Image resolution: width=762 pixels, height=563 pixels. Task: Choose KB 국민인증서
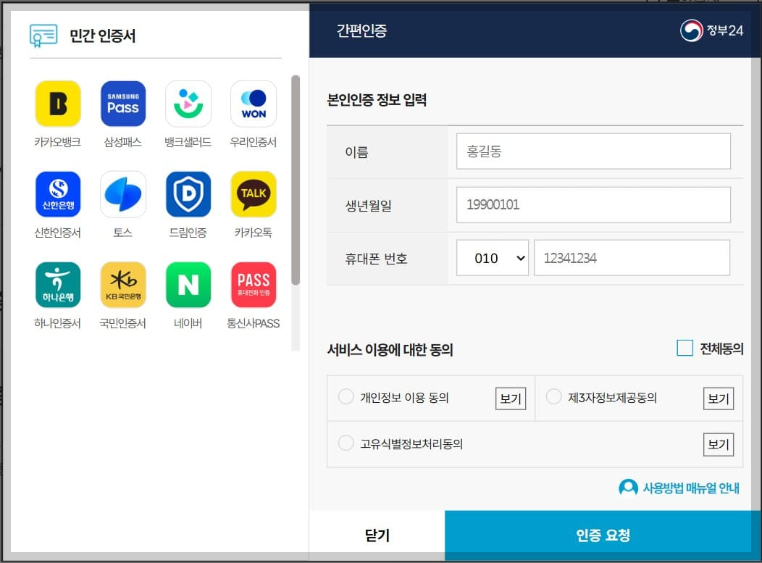tap(123, 284)
